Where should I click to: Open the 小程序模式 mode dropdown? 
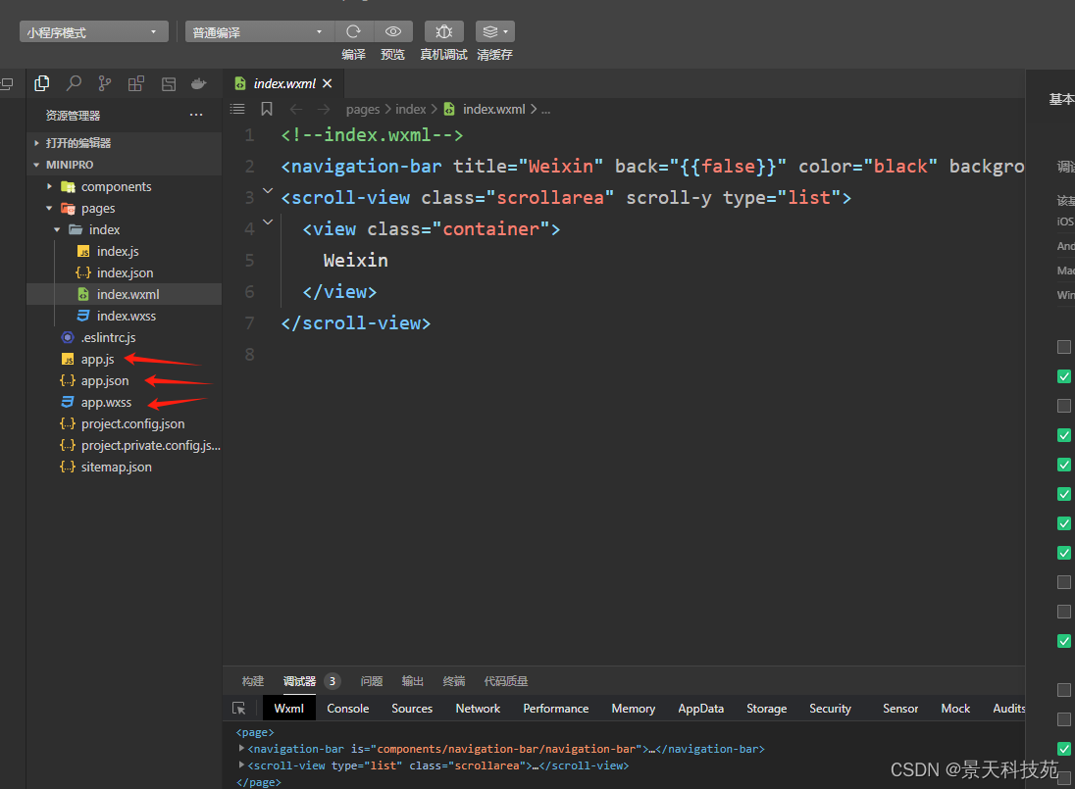coord(94,32)
